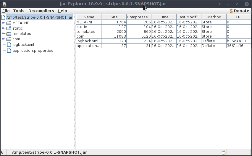Click the root jar file icon in tree
The height and width of the screenshot is (156, 252).
(3, 17)
